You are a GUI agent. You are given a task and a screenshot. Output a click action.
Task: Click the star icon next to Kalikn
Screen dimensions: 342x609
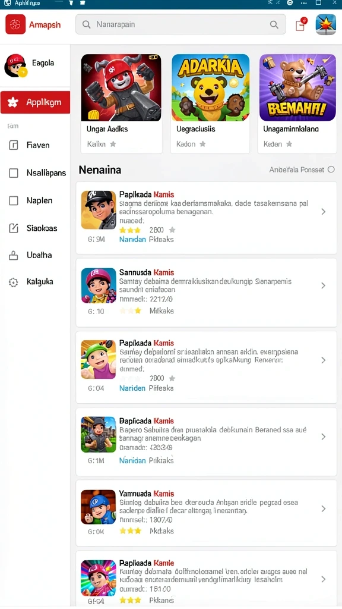113,144
